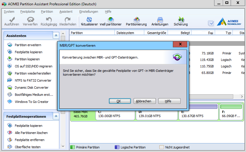Image resolution: width=246 pixels, height=152 pixels.
Task: Click the Gesamtgröße column header
Action: pos(156,33)
